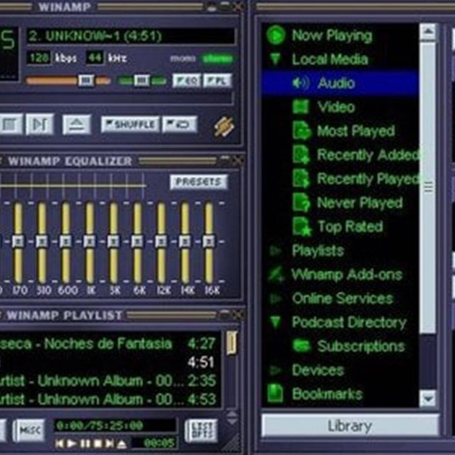Select the Noches de Fantasia playlist entry
This screenshot has height=455, width=455.
point(108,344)
